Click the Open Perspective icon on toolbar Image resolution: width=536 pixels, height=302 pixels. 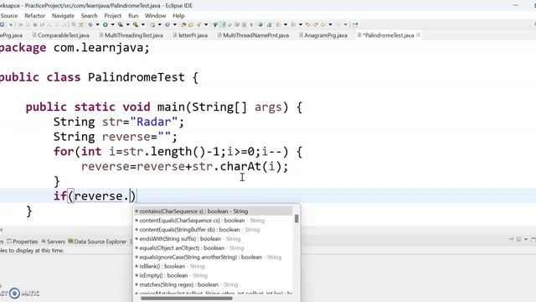point(355,24)
